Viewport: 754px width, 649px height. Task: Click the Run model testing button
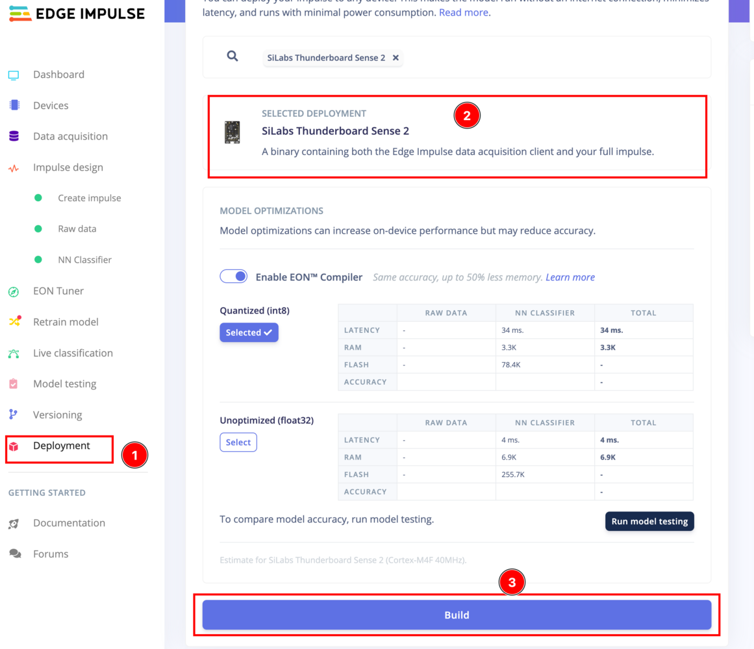click(649, 521)
